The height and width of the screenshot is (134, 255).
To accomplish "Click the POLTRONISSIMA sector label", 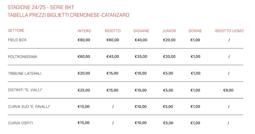I will point(23,57).
